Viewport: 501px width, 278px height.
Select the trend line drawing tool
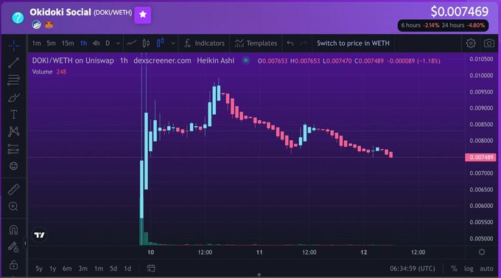click(13, 63)
